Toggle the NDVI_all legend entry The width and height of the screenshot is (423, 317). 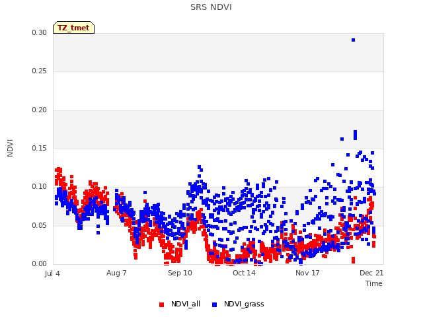180,304
